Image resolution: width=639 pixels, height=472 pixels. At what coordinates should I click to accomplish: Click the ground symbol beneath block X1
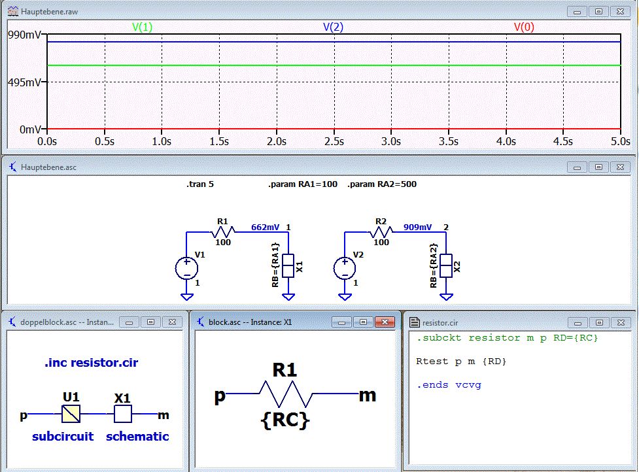pos(288,297)
